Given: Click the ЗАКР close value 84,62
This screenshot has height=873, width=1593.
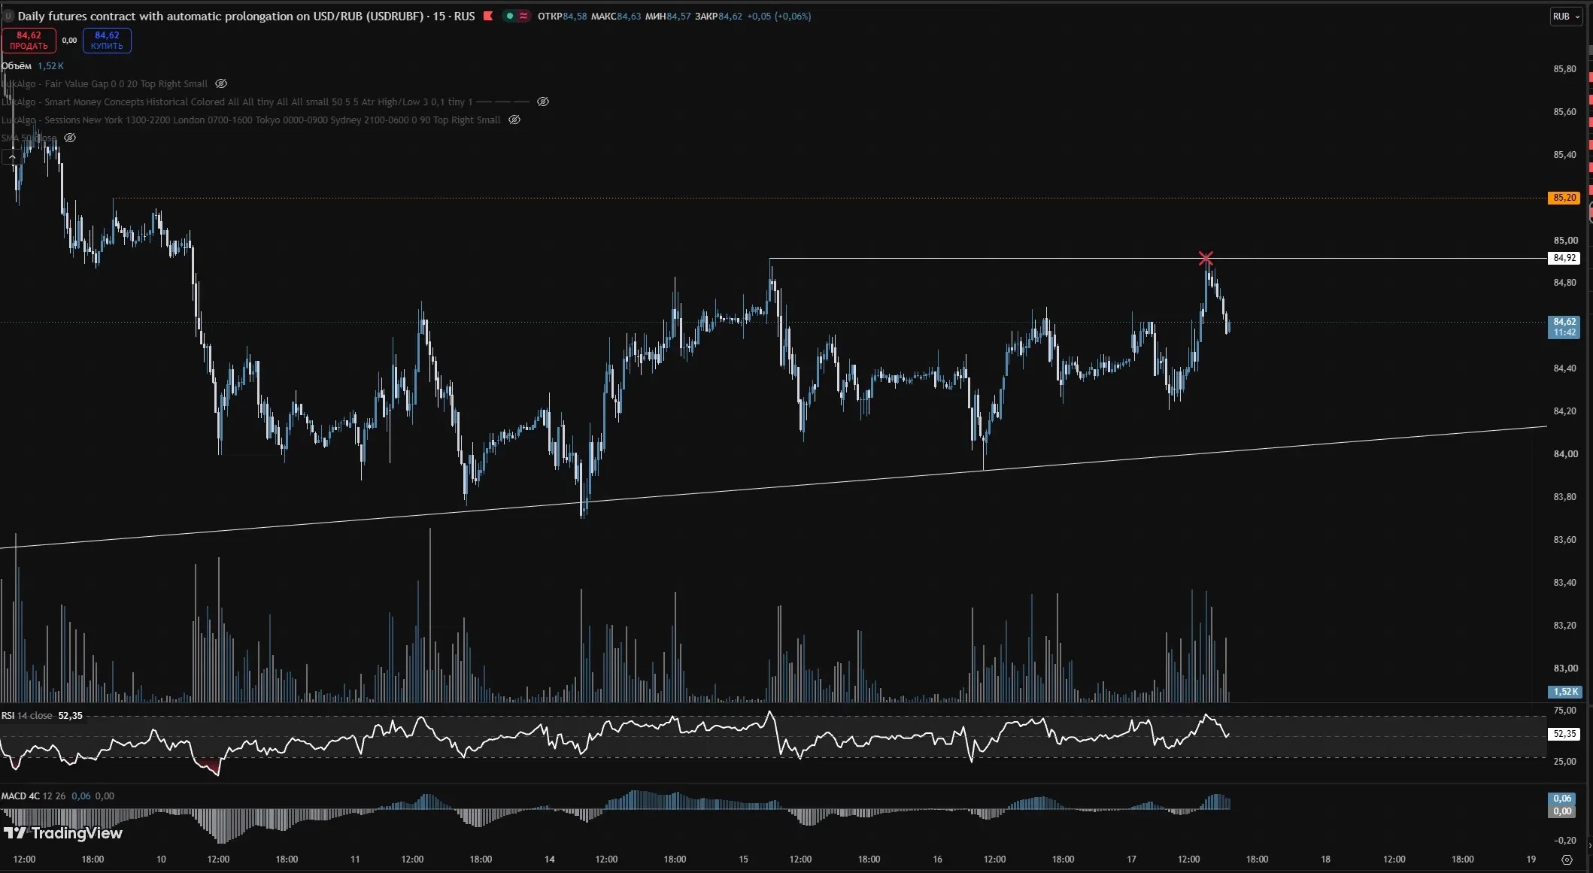Looking at the screenshot, I should pyautogui.click(x=730, y=16).
